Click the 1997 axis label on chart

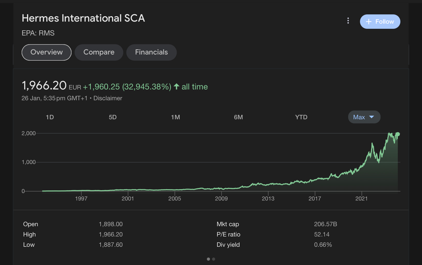click(81, 198)
